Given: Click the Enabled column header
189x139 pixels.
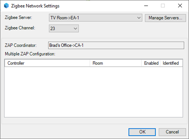Looking at the screenshot, I should pos(151,63).
